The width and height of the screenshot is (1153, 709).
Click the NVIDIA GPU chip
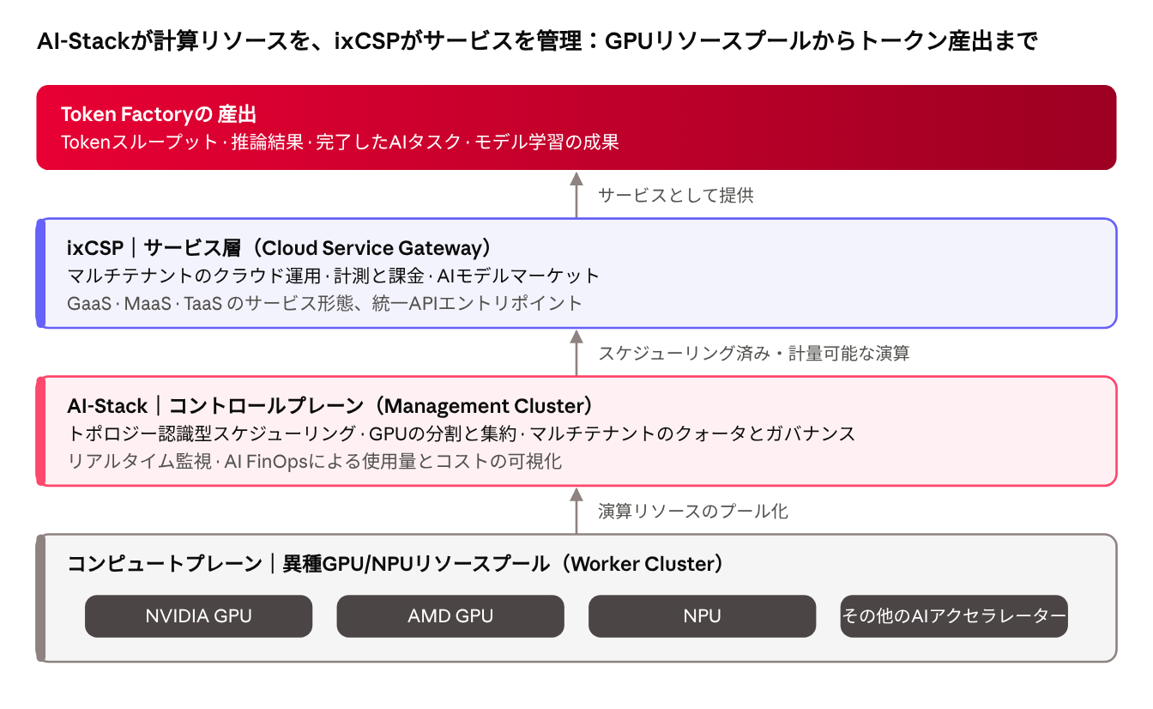click(x=198, y=616)
